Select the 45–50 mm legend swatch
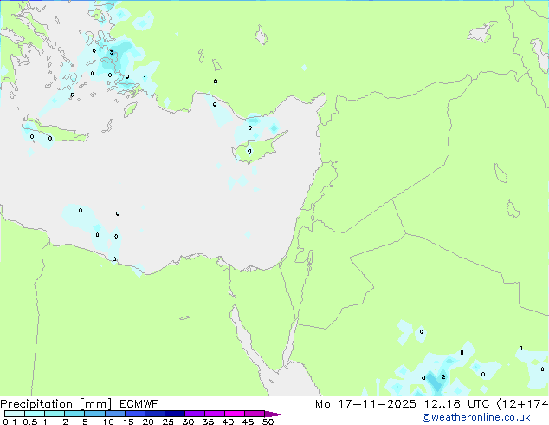Image resolution: width=549 pixels, height=425 pixels. click(x=255, y=414)
